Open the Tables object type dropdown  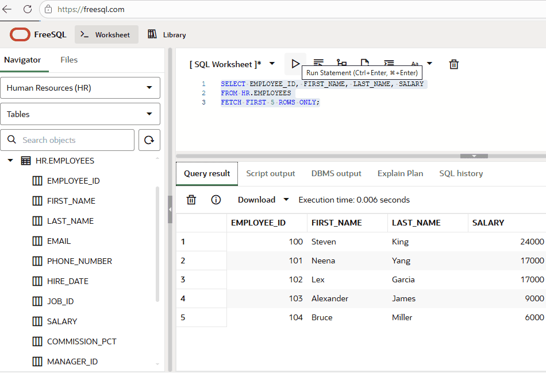point(80,114)
